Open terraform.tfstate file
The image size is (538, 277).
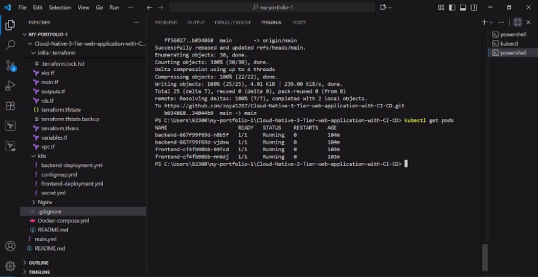(x=61, y=110)
